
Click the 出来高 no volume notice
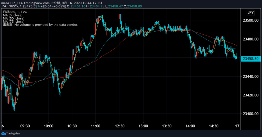[x=40, y=25]
